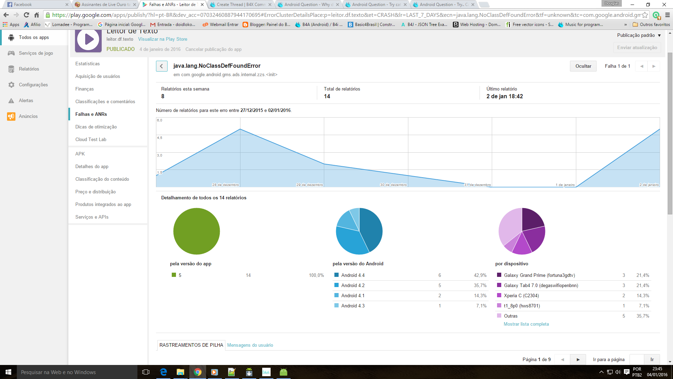Go to next stack trace page
Image resolution: width=673 pixels, height=379 pixels.
point(578,359)
